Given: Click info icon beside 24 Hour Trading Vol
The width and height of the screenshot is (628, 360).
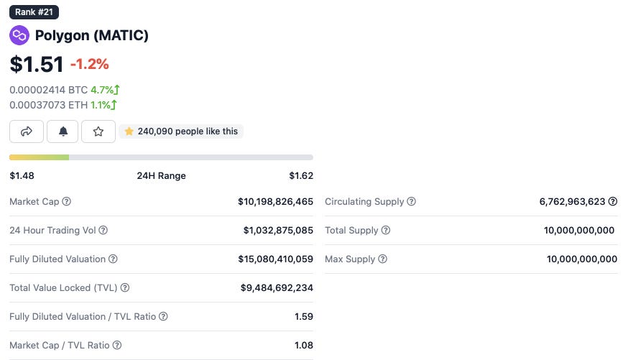Looking at the screenshot, I should point(103,231).
